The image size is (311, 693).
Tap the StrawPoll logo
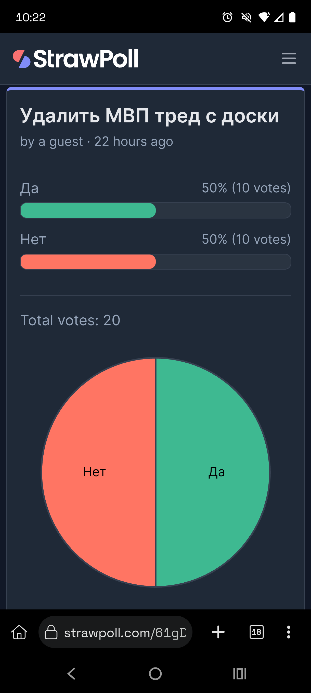(75, 59)
